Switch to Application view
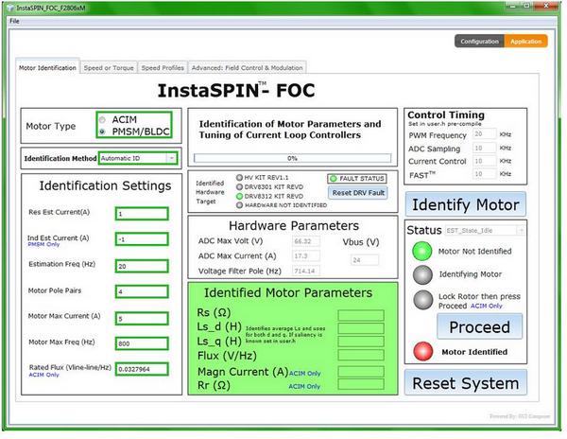The height and width of the screenshot is (439, 567). [525, 42]
